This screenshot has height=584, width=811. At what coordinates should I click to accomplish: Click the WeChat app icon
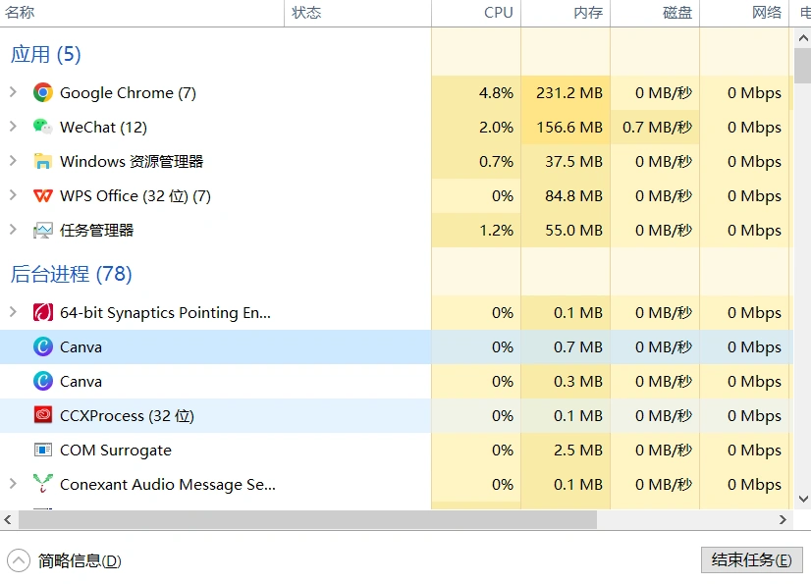click(42, 127)
